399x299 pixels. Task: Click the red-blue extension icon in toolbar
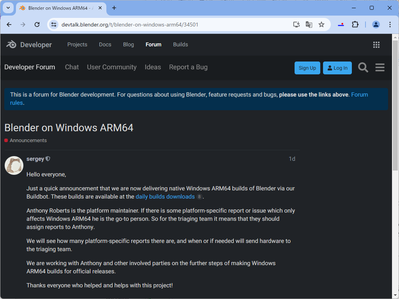point(341,25)
